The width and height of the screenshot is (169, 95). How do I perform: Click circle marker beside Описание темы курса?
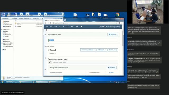click(45, 58)
